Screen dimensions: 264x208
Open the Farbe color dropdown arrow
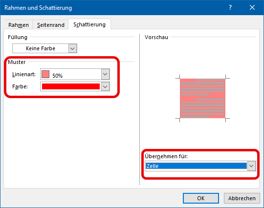(x=105, y=86)
